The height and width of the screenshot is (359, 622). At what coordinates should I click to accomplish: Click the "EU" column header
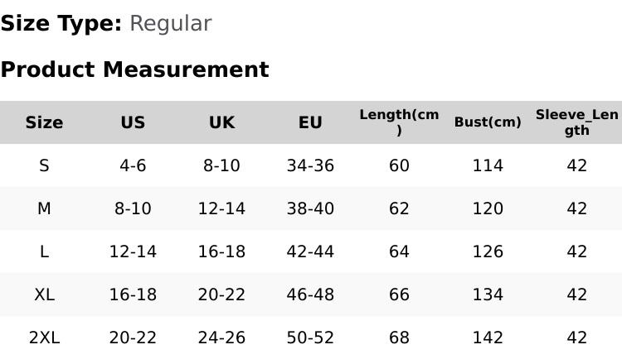(310, 122)
